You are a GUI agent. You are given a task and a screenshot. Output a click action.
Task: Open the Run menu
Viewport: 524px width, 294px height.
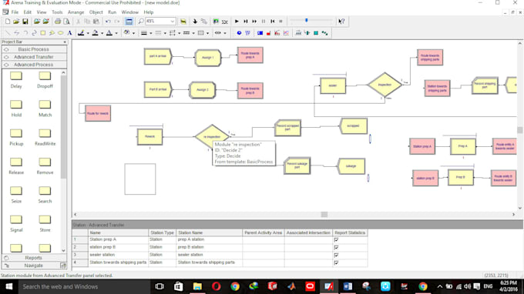tap(112, 12)
